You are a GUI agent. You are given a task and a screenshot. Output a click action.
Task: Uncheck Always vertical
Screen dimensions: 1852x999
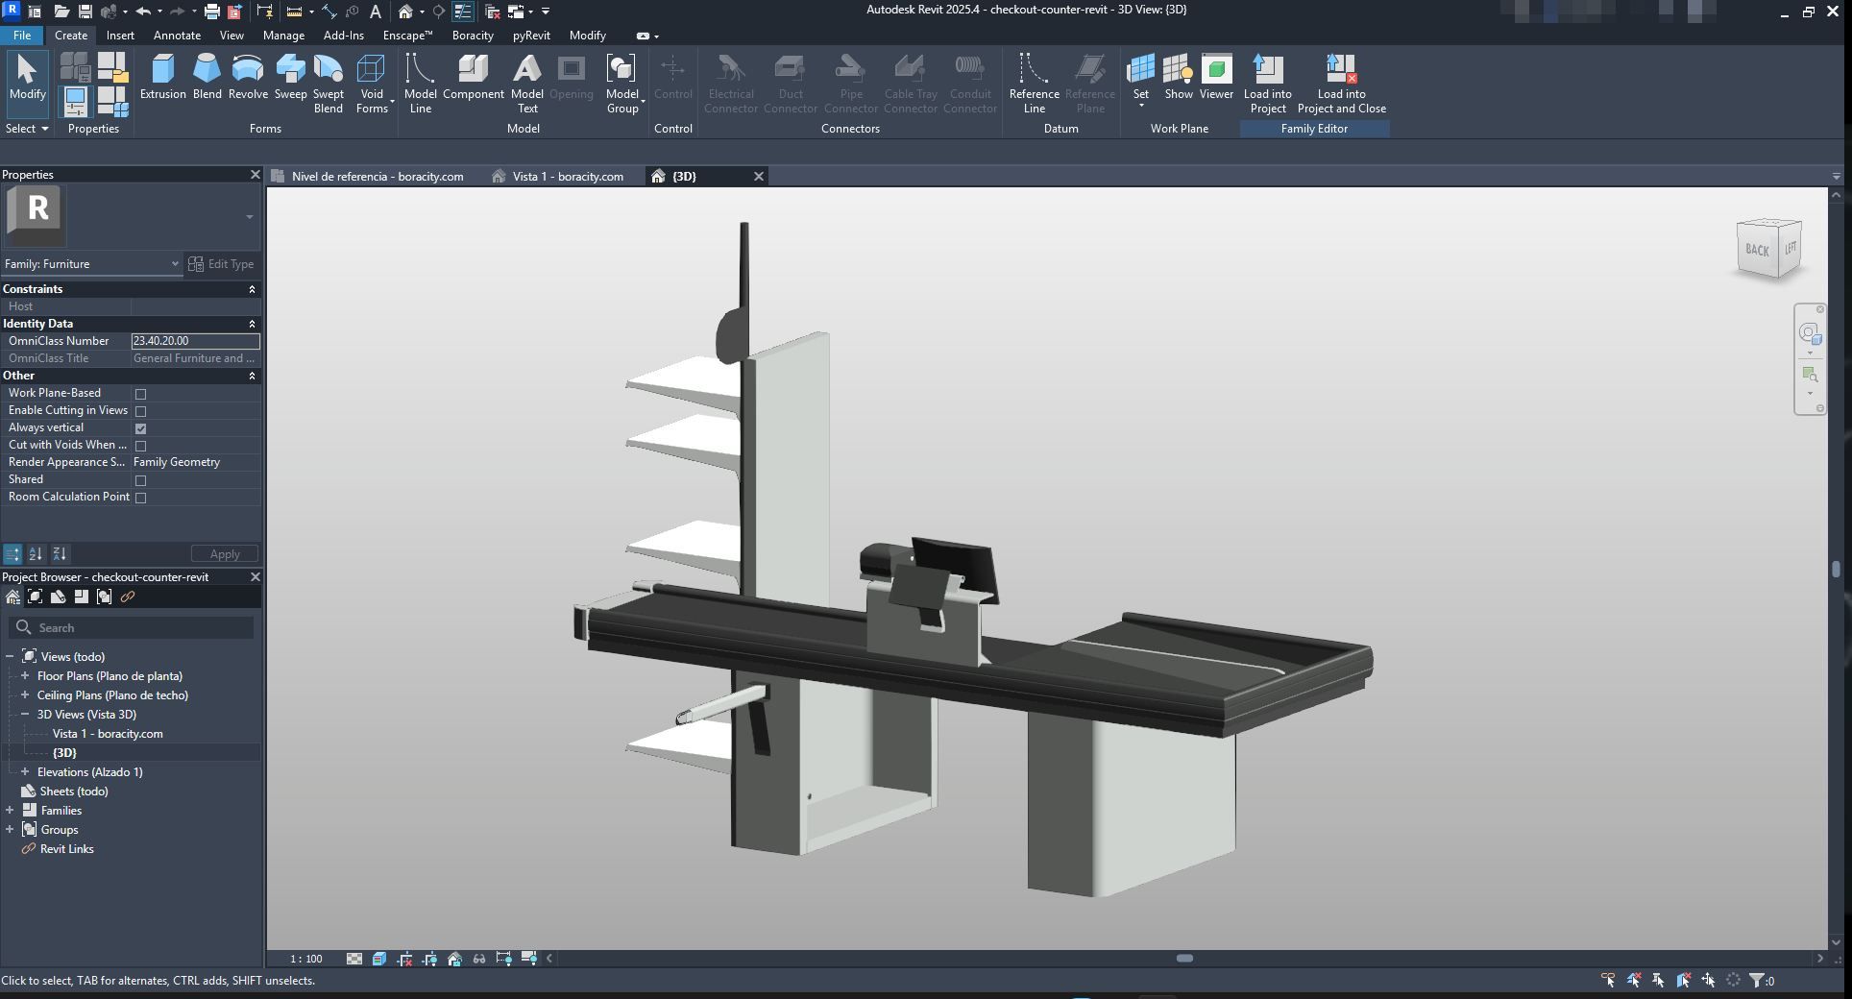point(140,428)
